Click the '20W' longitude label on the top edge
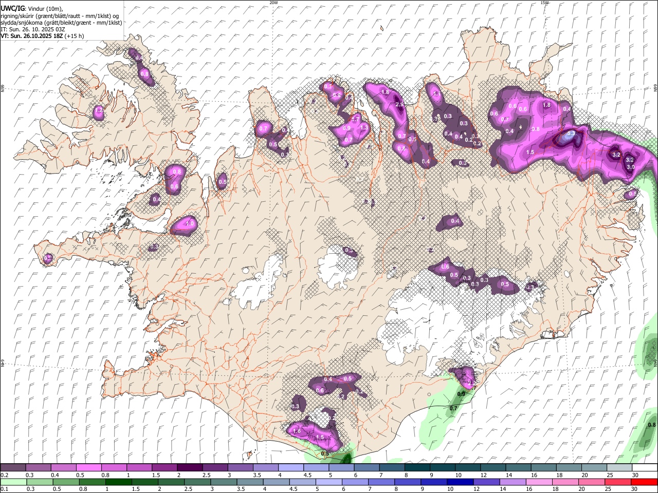The height and width of the screenshot is (493, 658). pyautogui.click(x=273, y=3)
